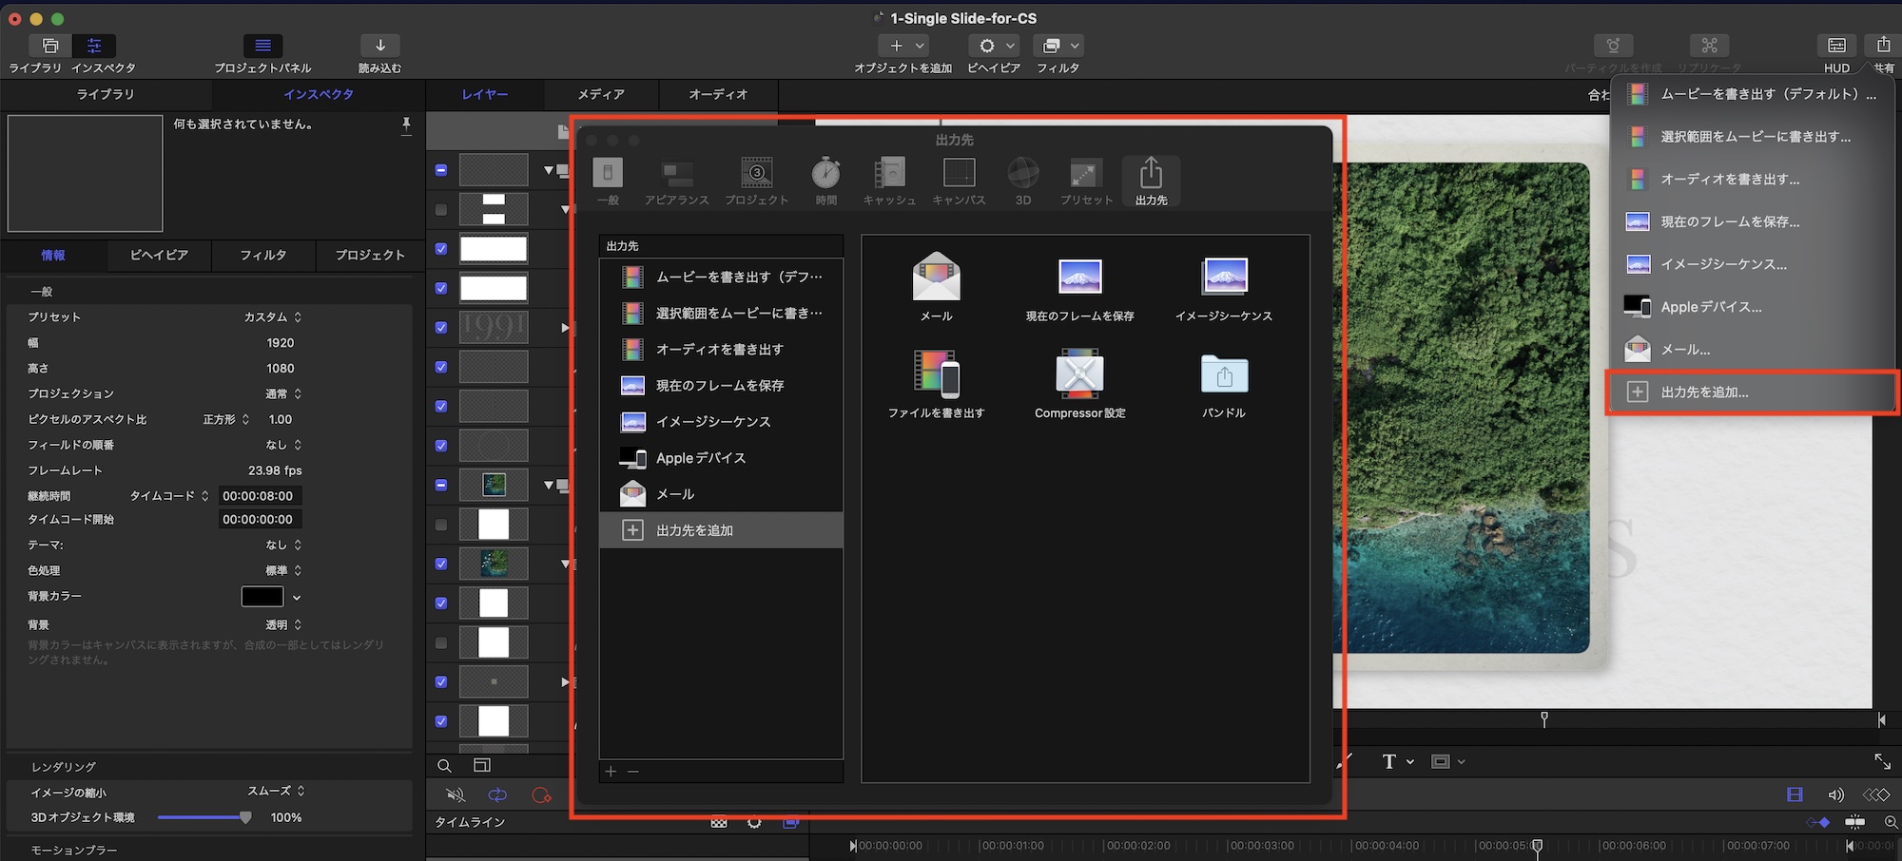Open the HUD from the toolbar
The width and height of the screenshot is (1902, 861).
pos(1836,46)
